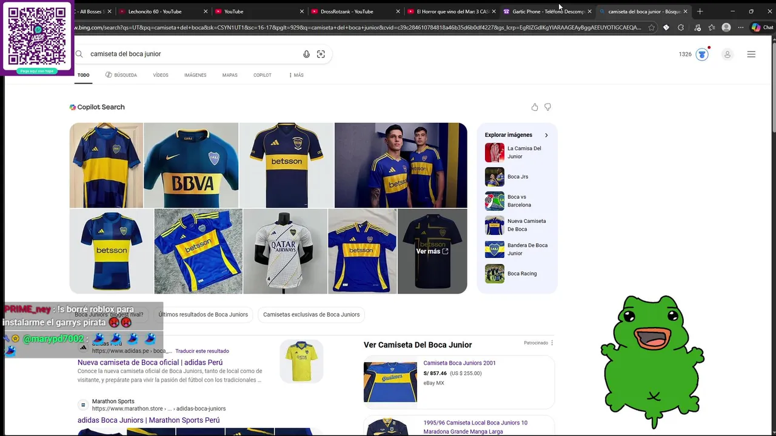Open La Camisa Del Junior suggestion
The image size is (776, 436).
point(517,153)
